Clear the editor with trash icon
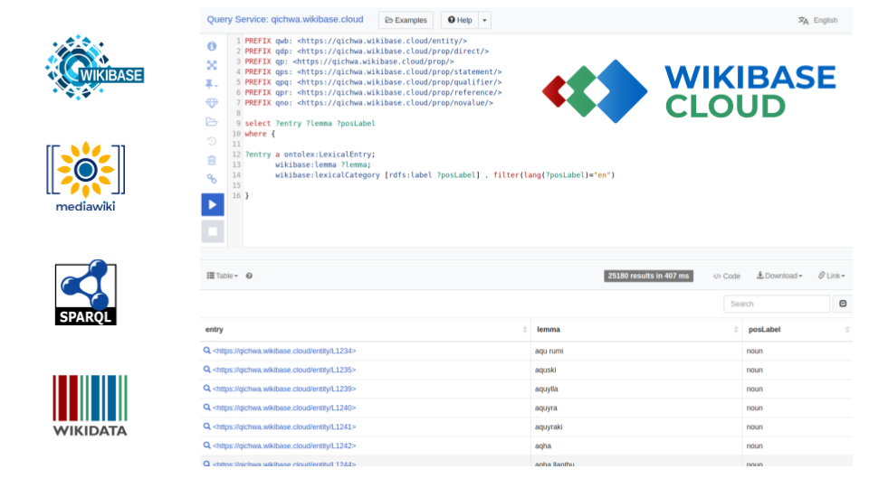869x488 pixels. 212,160
